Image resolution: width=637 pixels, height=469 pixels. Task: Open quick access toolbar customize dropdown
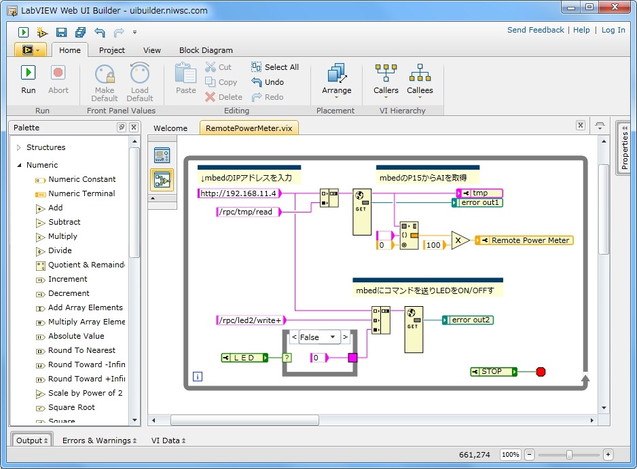[x=135, y=32]
